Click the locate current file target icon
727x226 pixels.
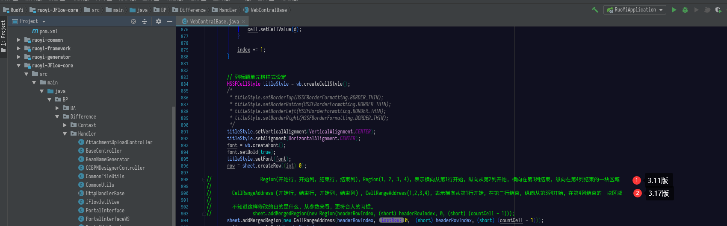133,21
